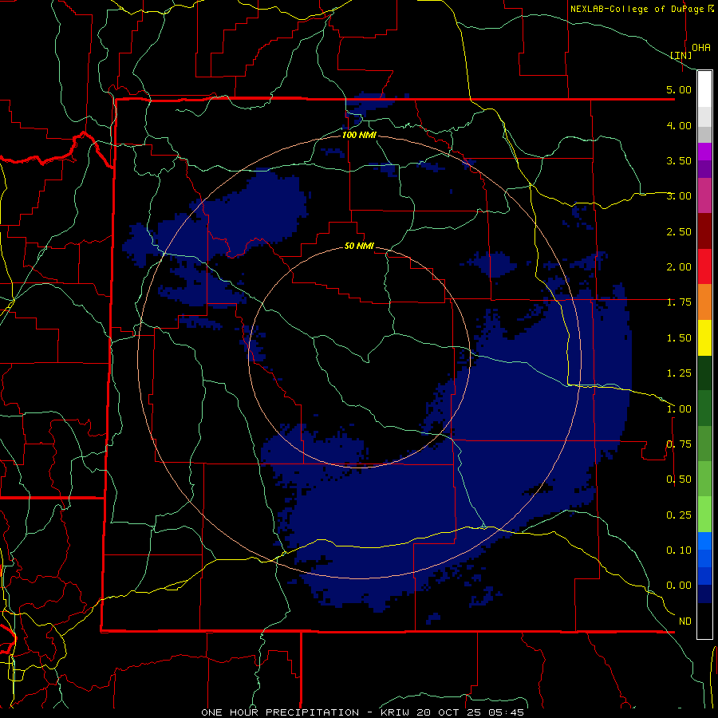The height and width of the screenshot is (718, 718).
Task: Click the OHA product label above legend
Action: point(701,47)
